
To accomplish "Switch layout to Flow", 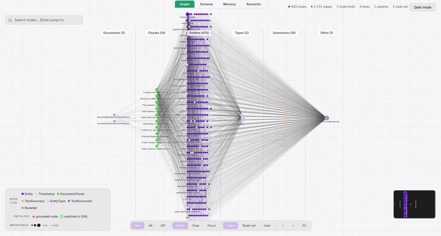I will click(x=196, y=226).
